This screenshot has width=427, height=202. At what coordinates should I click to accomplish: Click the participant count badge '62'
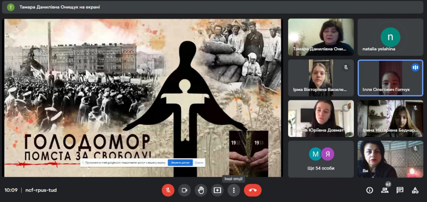(x=388, y=184)
